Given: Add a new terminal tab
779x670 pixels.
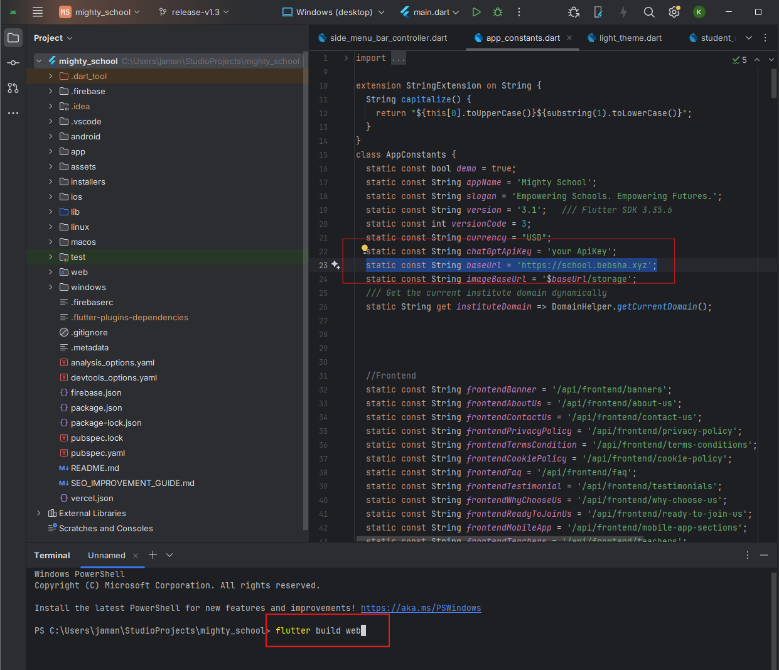Looking at the screenshot, I should 153,555.
